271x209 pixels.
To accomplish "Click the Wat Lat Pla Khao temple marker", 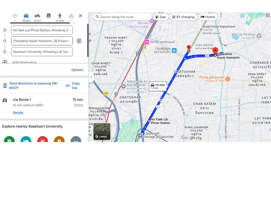I will pos(259,36).
